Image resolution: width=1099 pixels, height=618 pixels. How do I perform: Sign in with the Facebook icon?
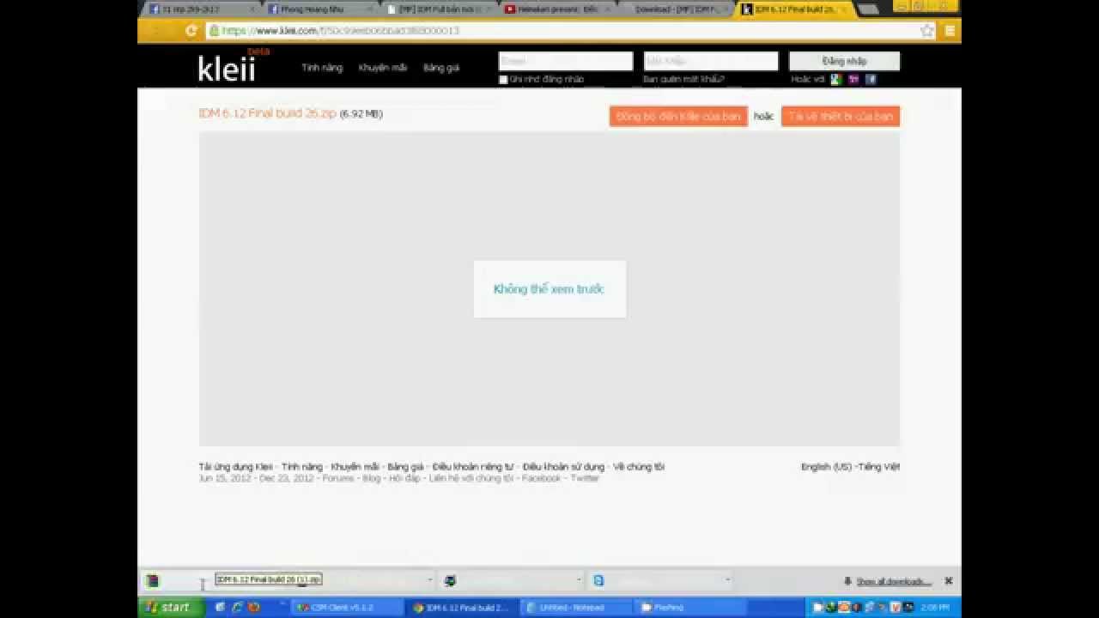coord(871,79)
